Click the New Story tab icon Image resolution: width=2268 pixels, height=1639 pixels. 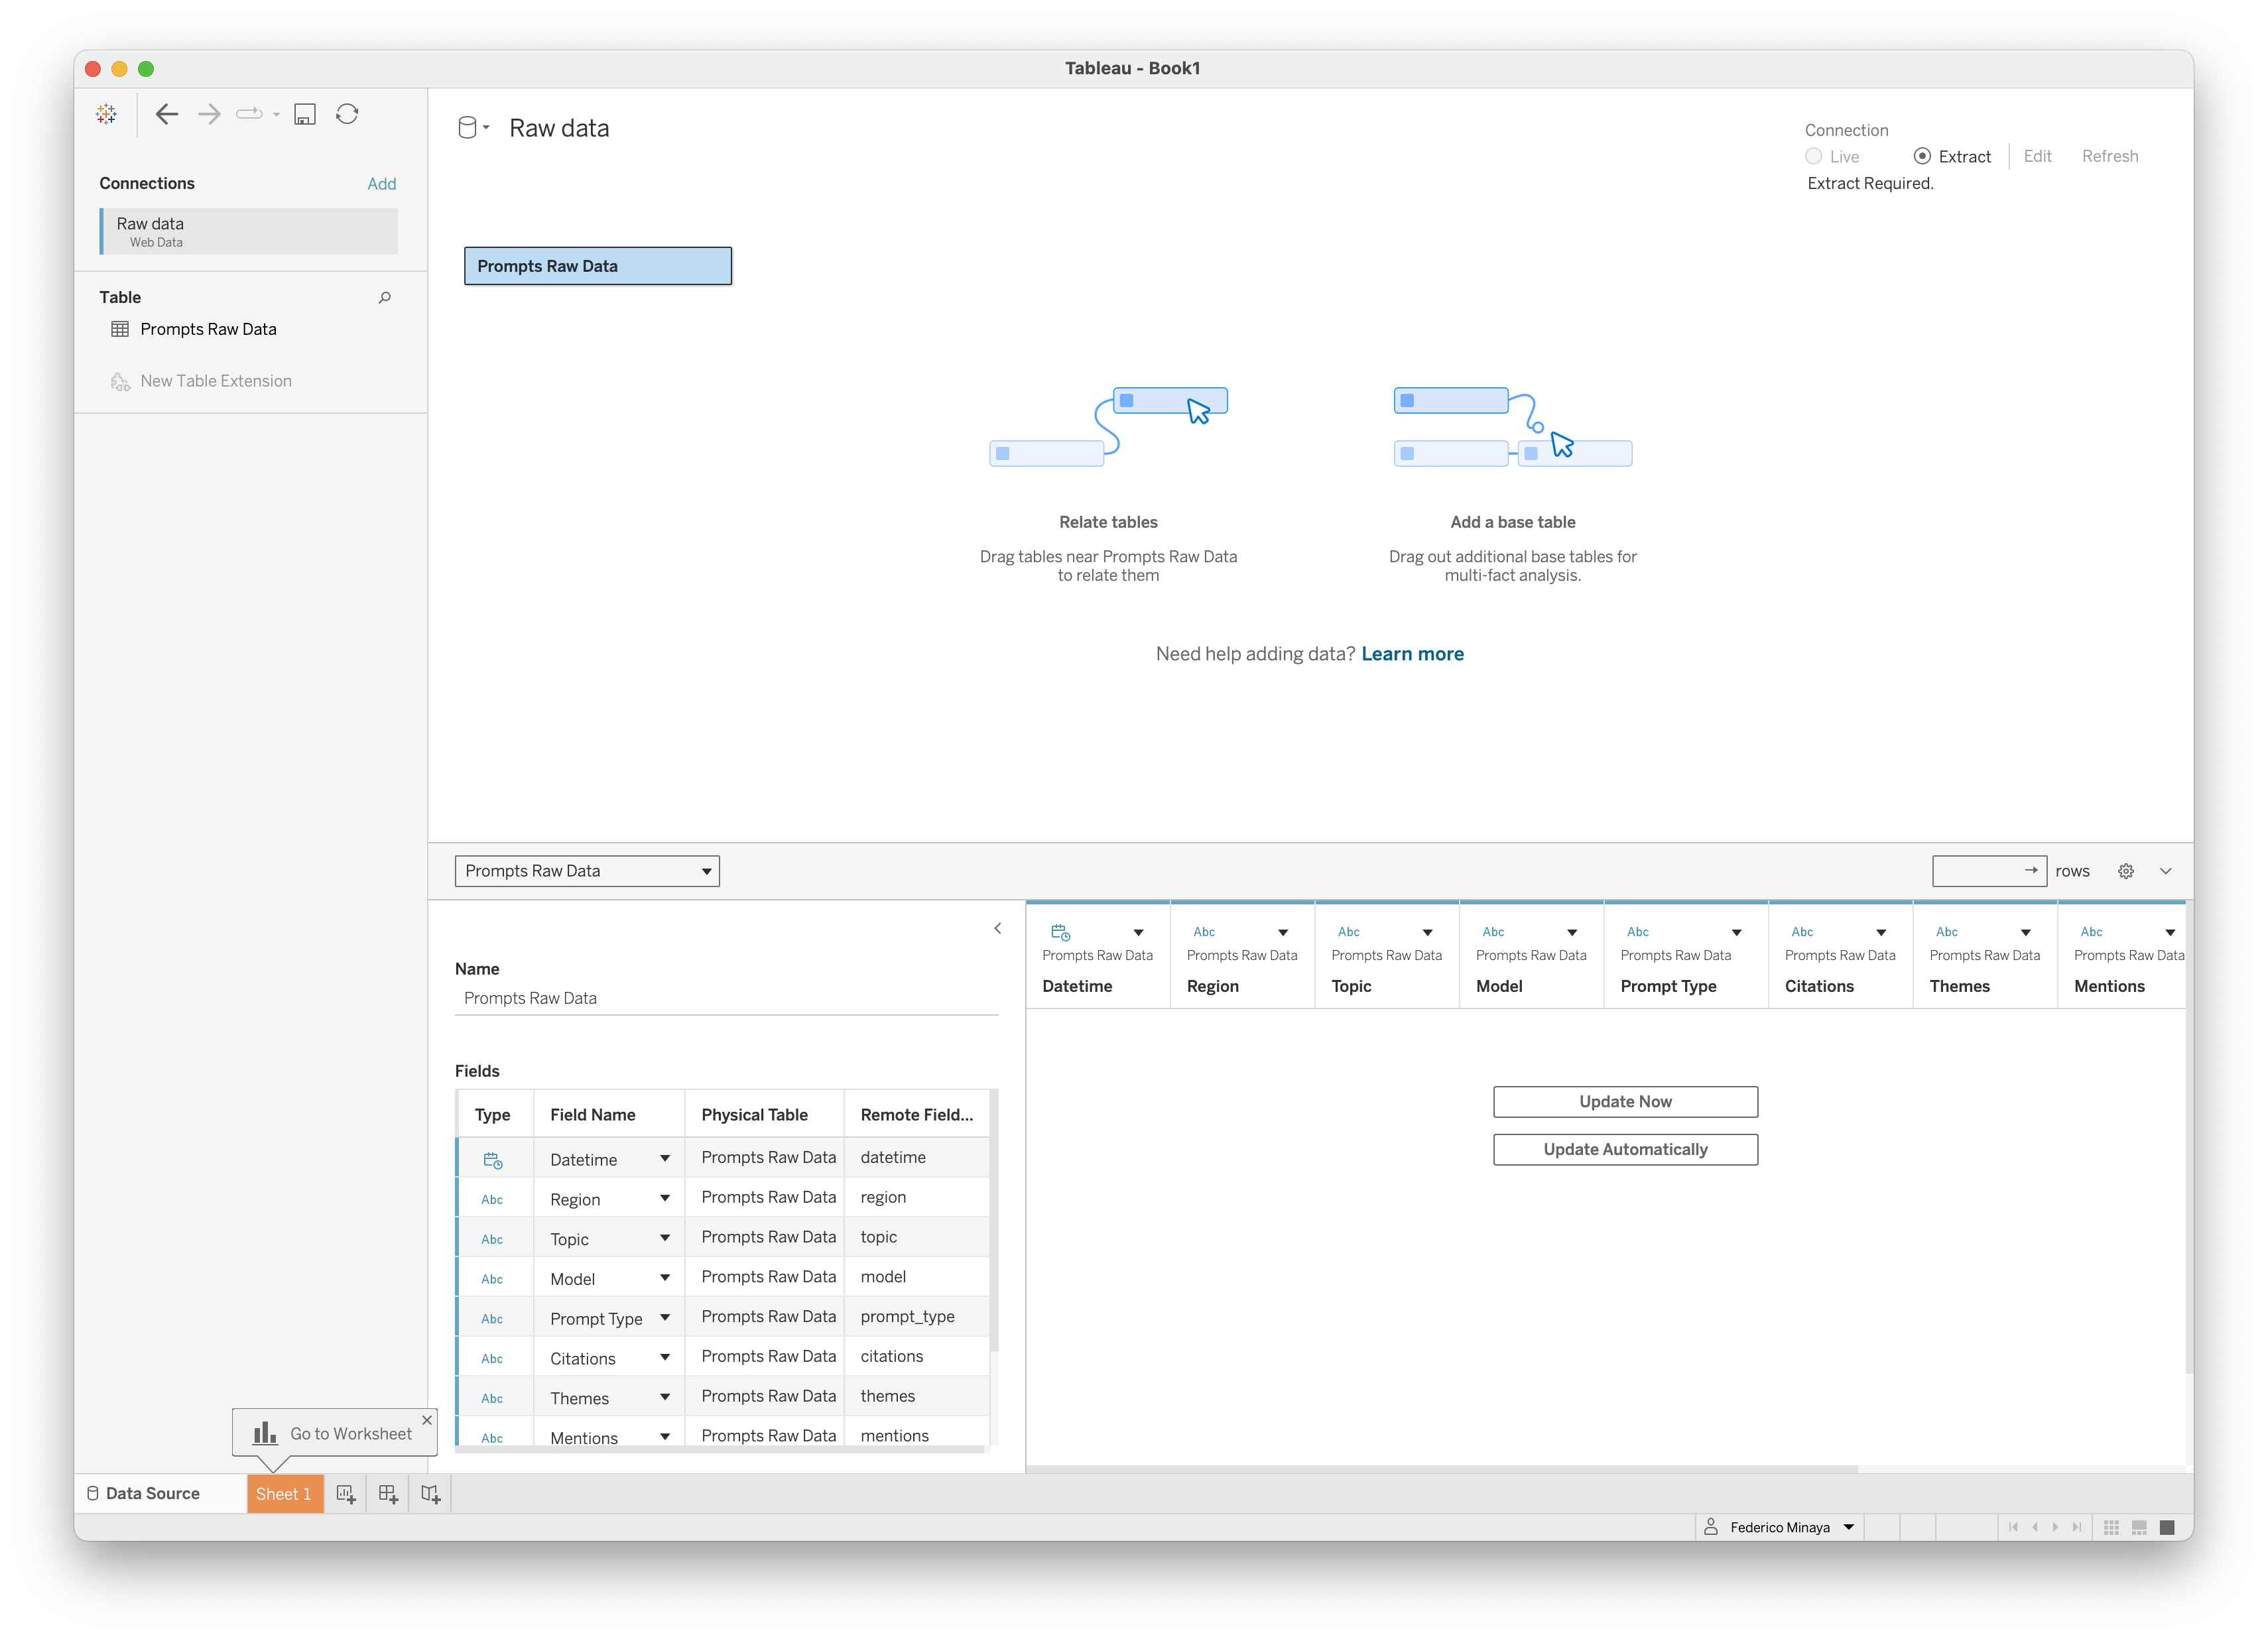tap(431, 1493)
